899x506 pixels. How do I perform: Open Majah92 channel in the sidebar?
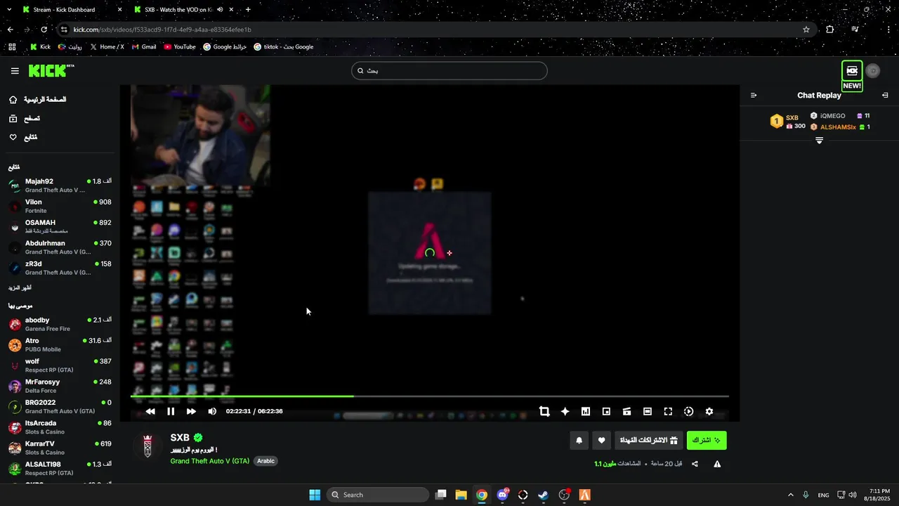[60, 186]
